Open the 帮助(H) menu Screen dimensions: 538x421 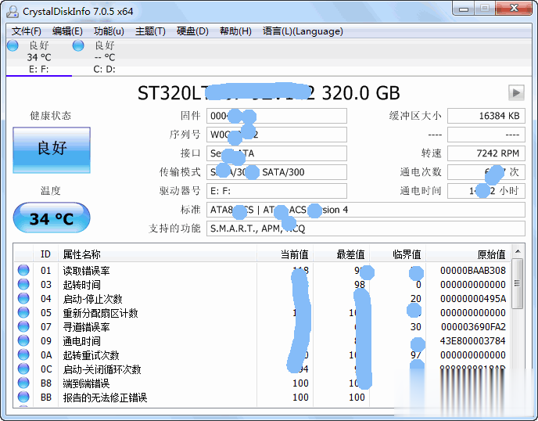[235, 31]
